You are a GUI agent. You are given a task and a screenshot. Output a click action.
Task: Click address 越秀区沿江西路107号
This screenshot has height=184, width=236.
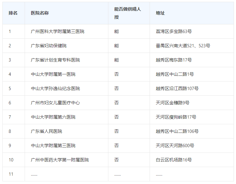pyautogui.click(x=177, y=89)
